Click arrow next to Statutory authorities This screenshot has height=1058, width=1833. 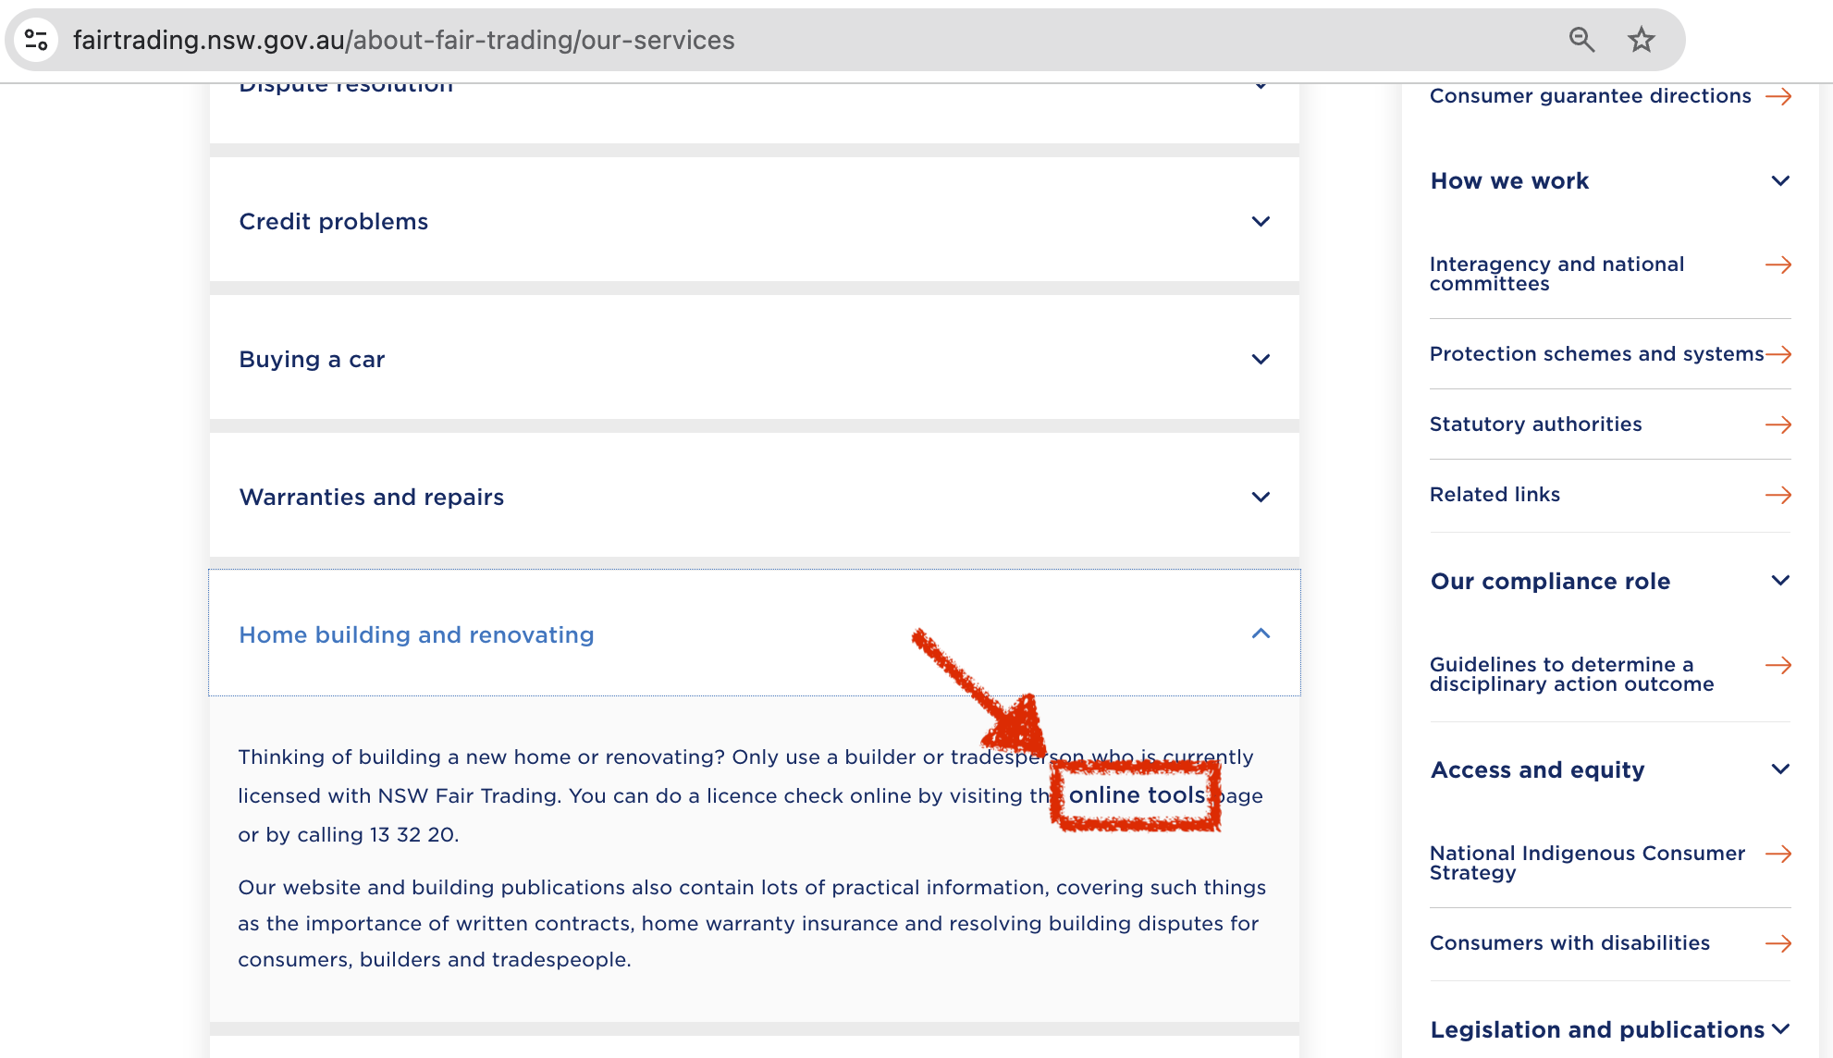coord(1778,424)
